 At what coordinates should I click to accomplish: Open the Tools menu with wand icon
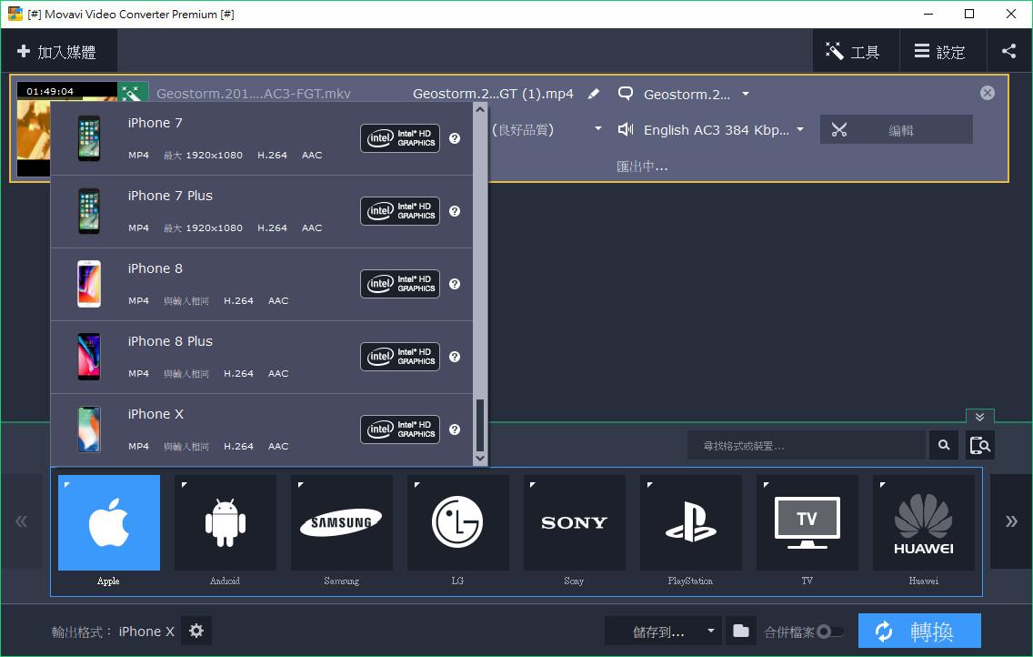[x=854, y=51]
